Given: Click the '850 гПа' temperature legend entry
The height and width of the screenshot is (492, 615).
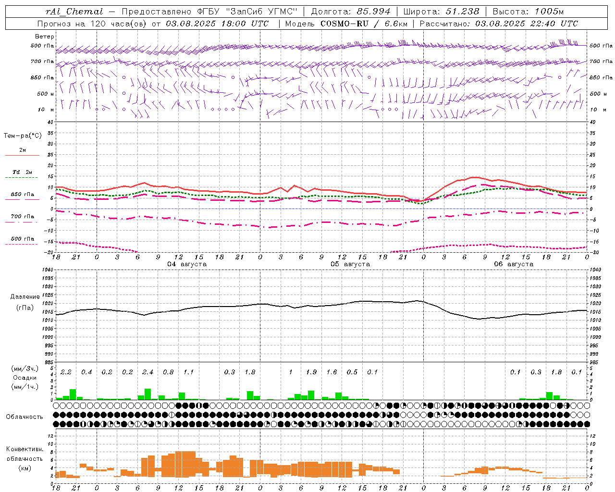Looking at the screenshot, I should (x=23, y=195).
